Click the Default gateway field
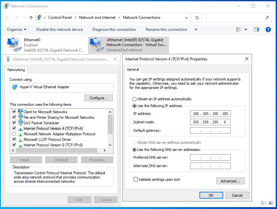This screenshot has width=277, height=209. click(210, 130)
